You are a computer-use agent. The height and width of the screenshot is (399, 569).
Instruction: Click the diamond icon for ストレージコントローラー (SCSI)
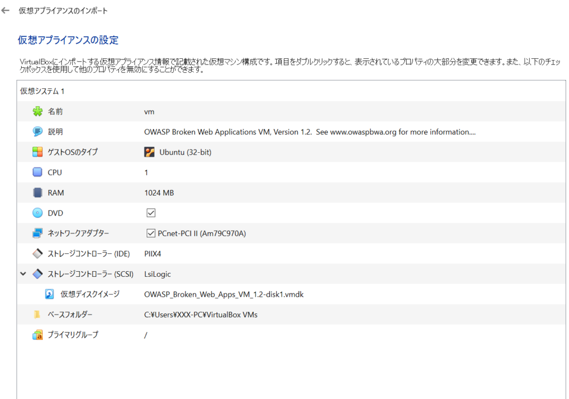tap(37, 274)
